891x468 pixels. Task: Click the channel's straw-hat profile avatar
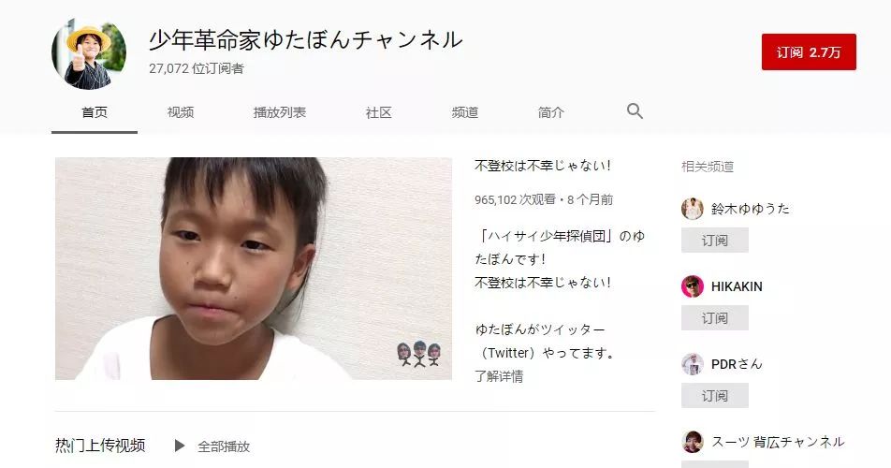coord(89,54)
